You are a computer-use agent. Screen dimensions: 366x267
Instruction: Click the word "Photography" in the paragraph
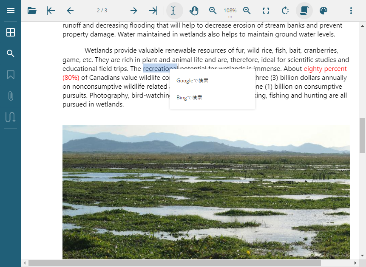click(109, 96)
